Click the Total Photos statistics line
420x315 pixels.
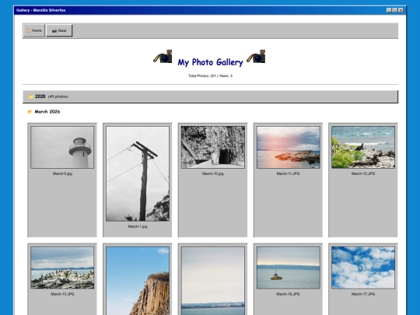coord(210,75)
